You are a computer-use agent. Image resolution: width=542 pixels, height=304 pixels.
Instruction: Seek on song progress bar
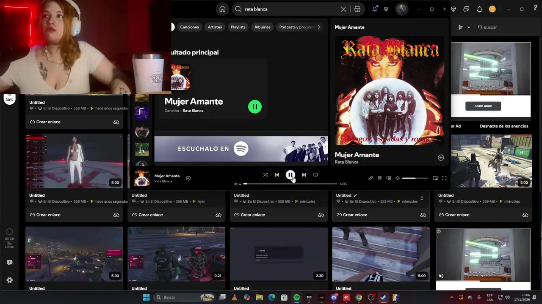point(290,184)
